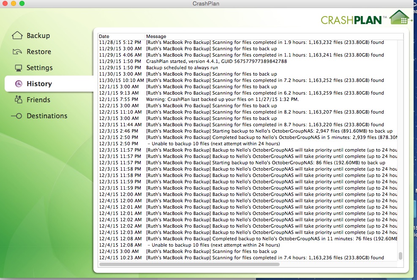This screenshot has height=280, width=417.
Task: Select the 12/3/15 11:44 AM scan completed row
Action: [248, 125]
